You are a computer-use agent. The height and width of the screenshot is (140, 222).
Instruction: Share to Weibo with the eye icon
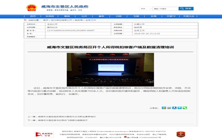point(169,108)
